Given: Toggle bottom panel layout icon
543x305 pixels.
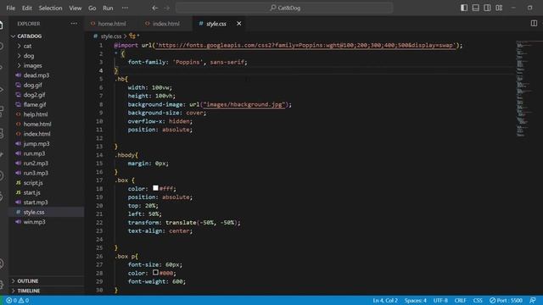Looking at the screenshot, I should 476,8.
